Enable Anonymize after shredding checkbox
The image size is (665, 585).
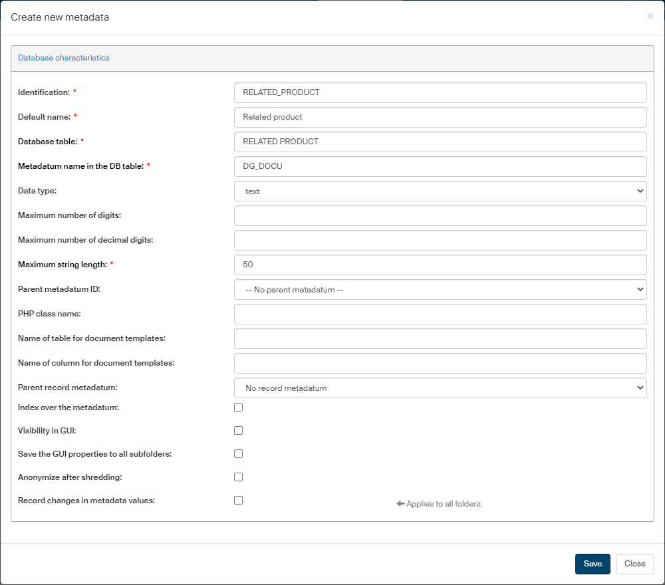[x=238, y=477]
